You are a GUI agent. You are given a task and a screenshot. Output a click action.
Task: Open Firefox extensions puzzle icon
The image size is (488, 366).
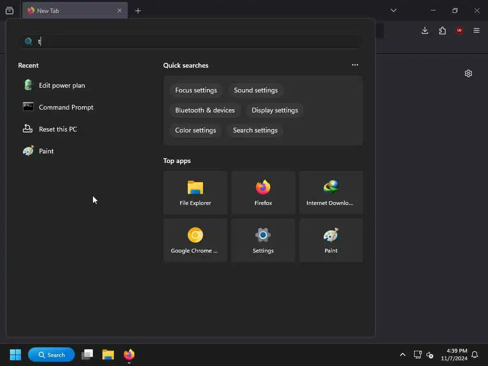click(442, 30)
